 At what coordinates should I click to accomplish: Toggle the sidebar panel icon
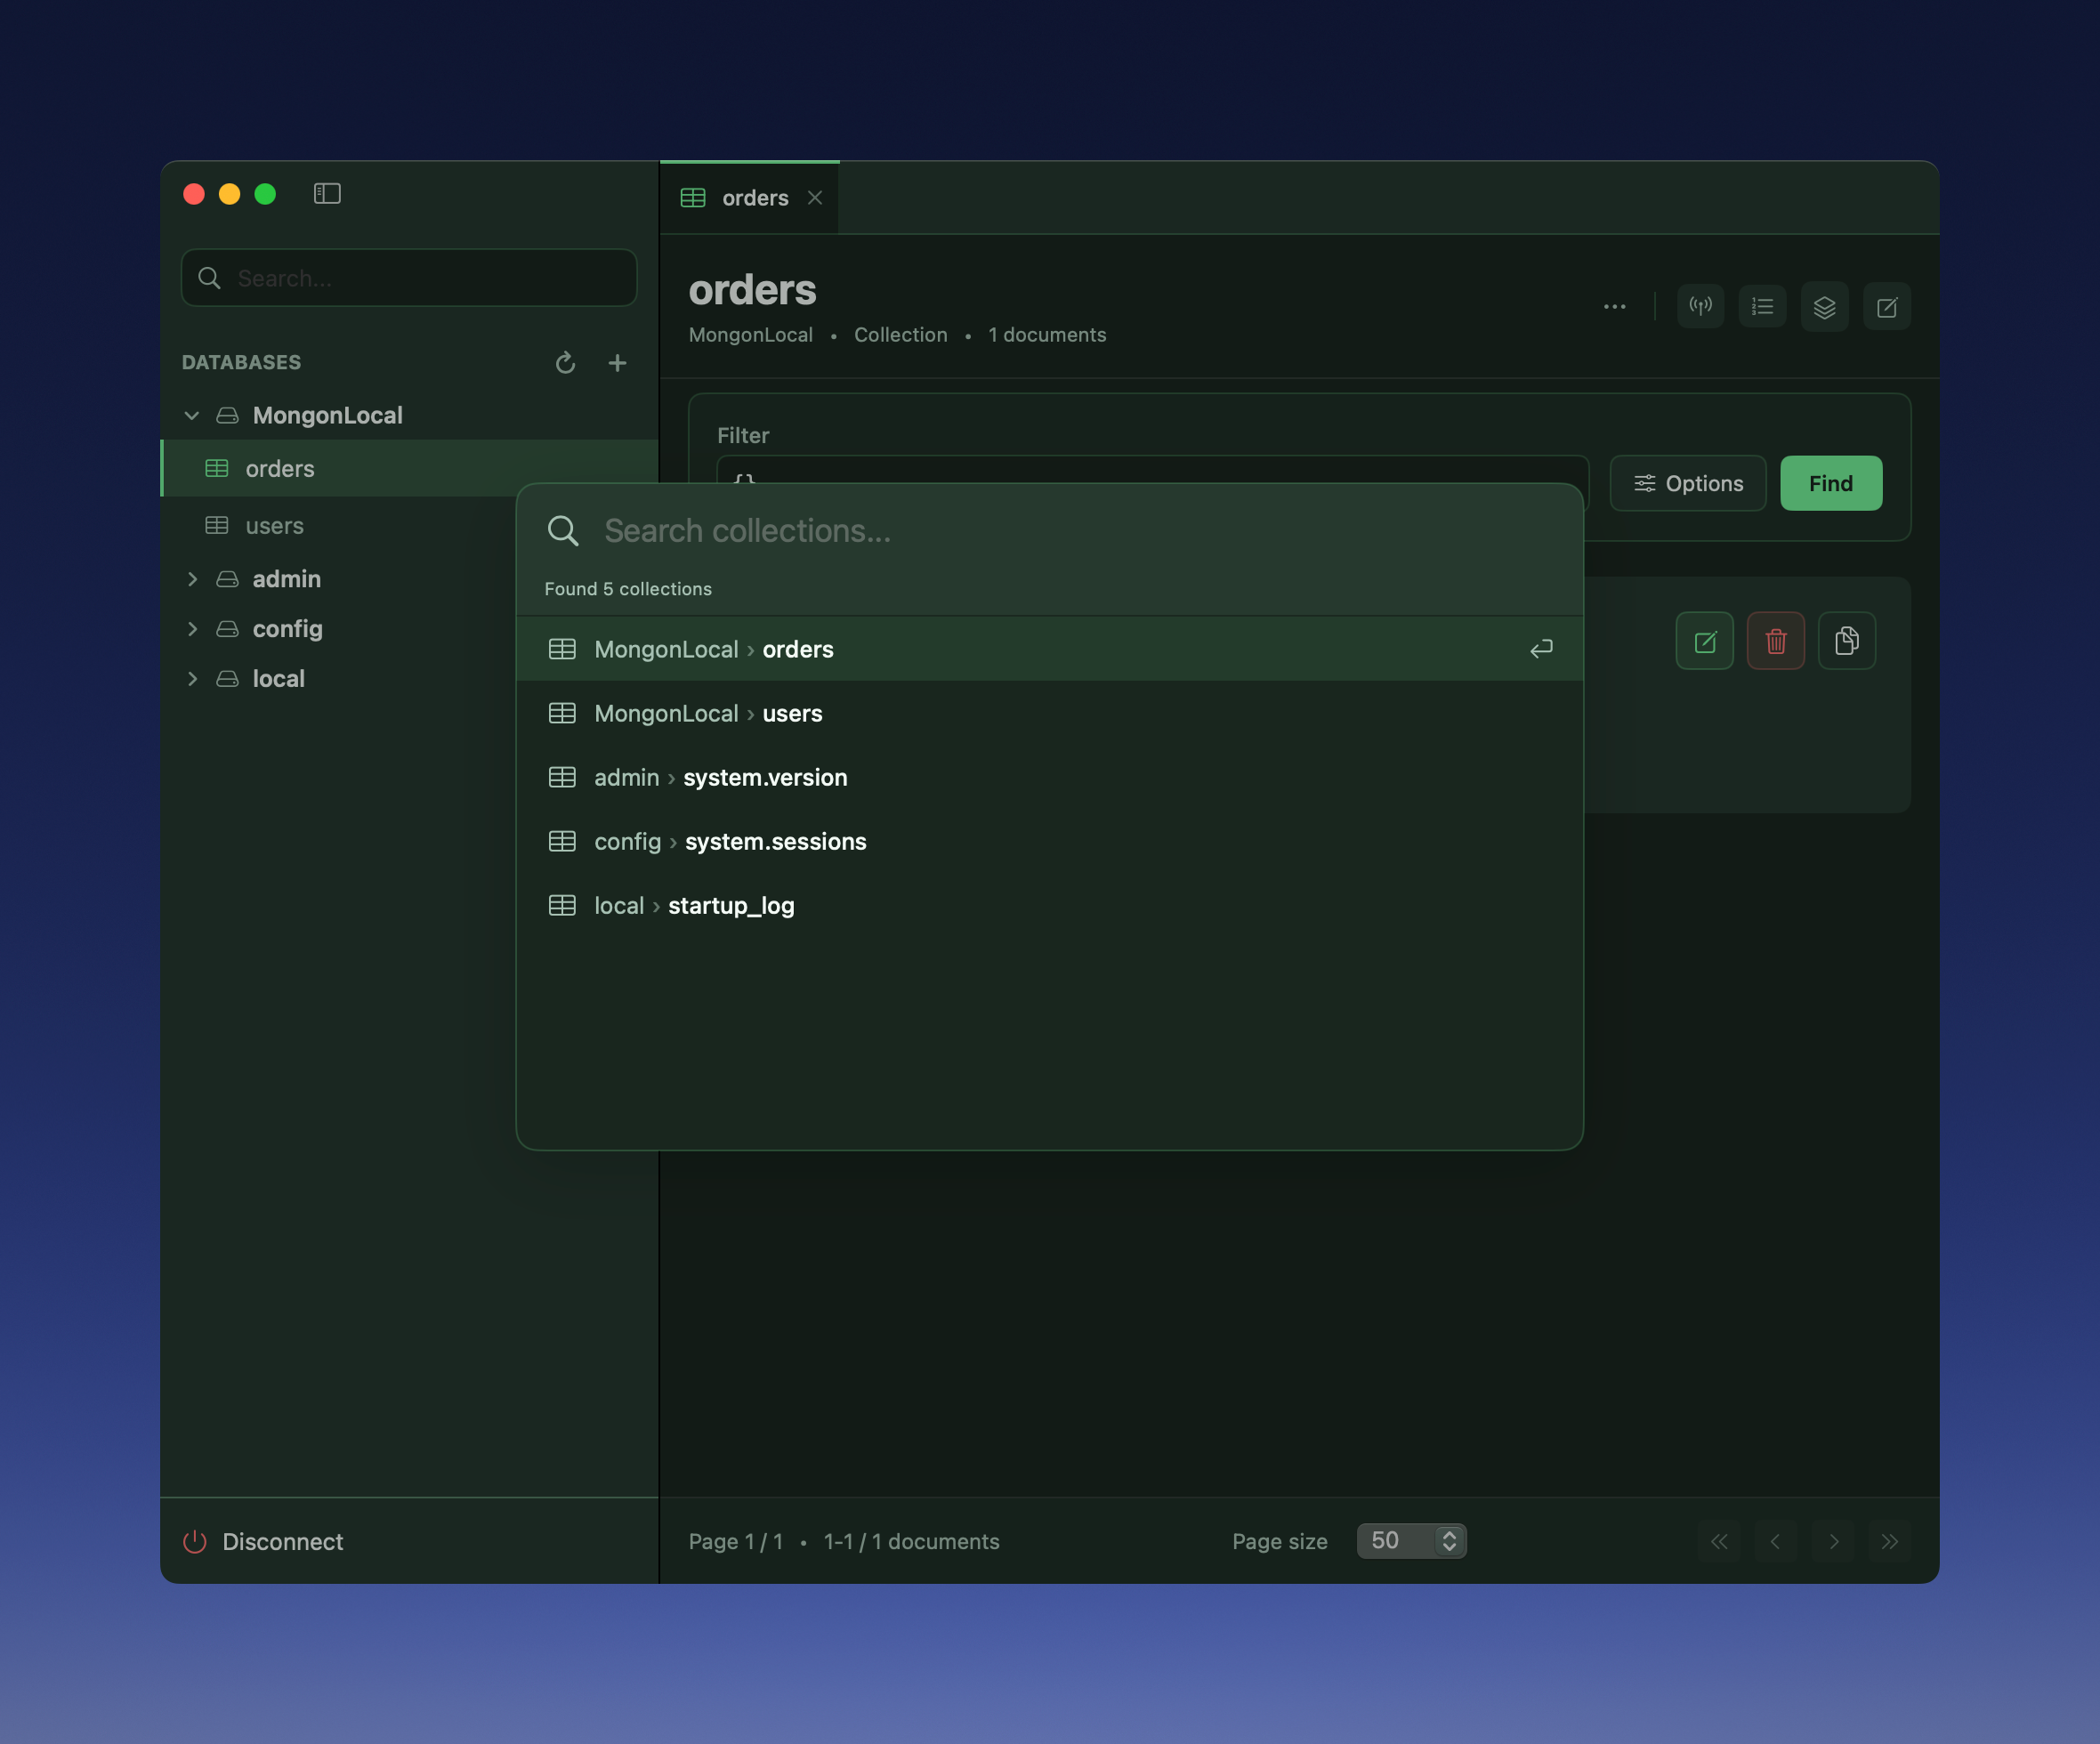(x=327, y=194)
